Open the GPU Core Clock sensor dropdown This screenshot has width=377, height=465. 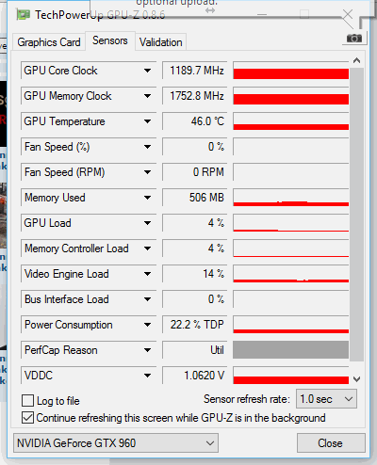click(x=147, y=71)
